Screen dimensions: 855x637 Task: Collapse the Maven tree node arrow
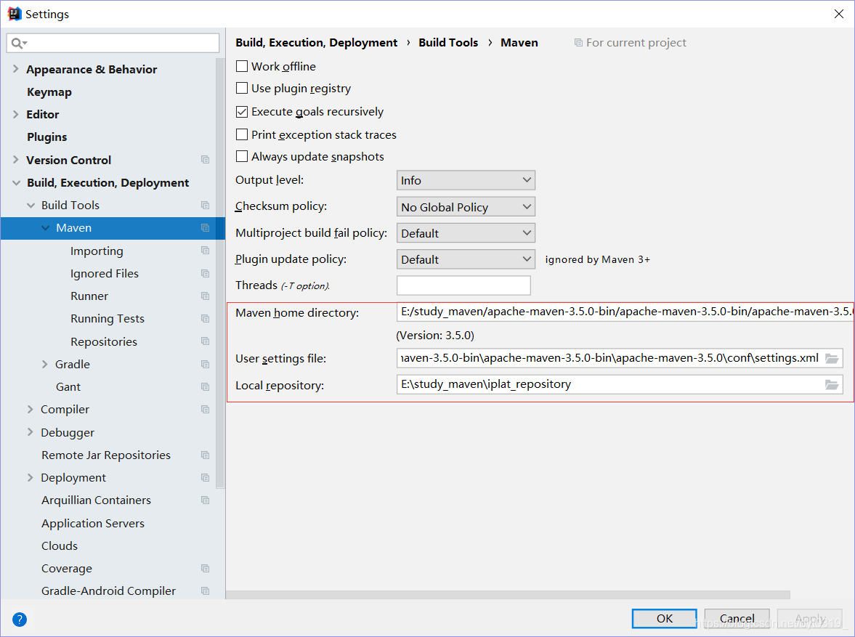click(x=45, y=228)
